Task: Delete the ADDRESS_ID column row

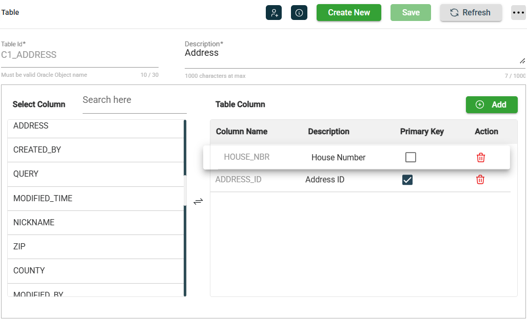Action: 480,180
